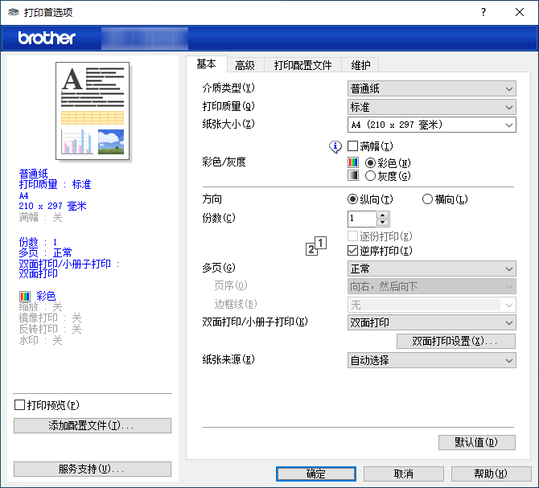
Task: Click '满幅 : 关' summary text
Action: (x=40, y=217)
